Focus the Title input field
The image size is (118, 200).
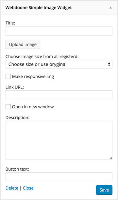(x=59, y=31)
